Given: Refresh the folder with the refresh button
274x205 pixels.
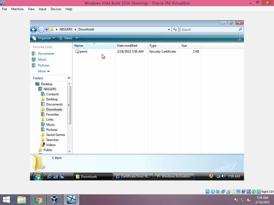Looking at the screenshot, I should pyautogui.click(x=175, y=29).
